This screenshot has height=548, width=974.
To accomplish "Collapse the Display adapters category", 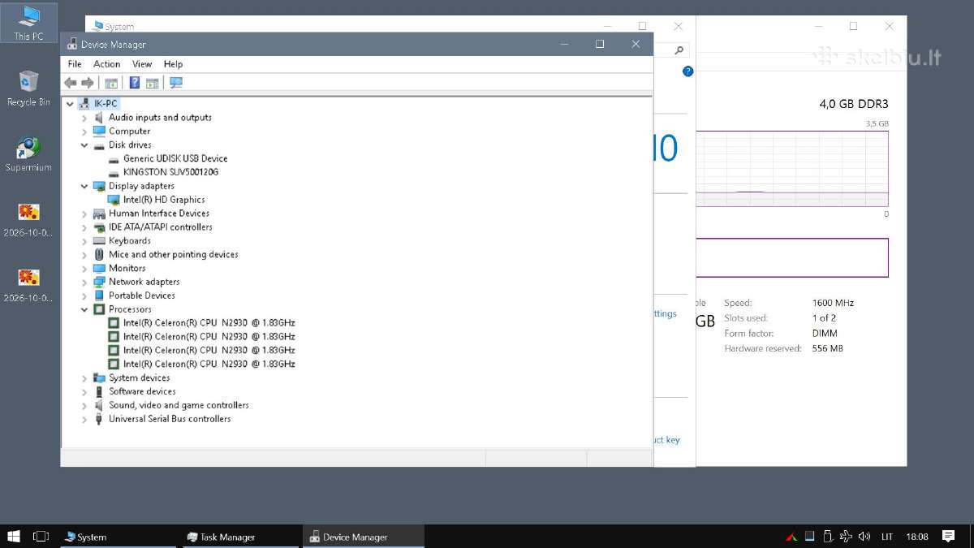I will (84, 186).
